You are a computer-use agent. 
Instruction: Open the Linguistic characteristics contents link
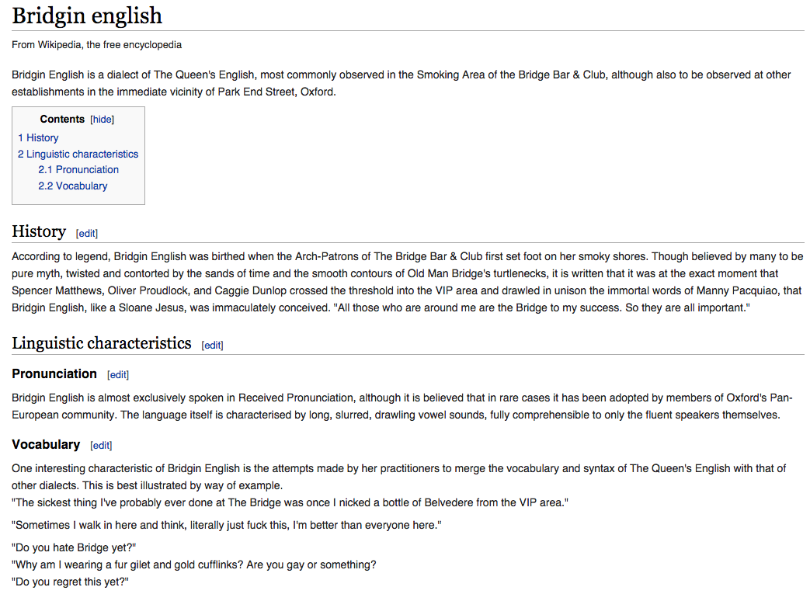[x=78, y=154]
